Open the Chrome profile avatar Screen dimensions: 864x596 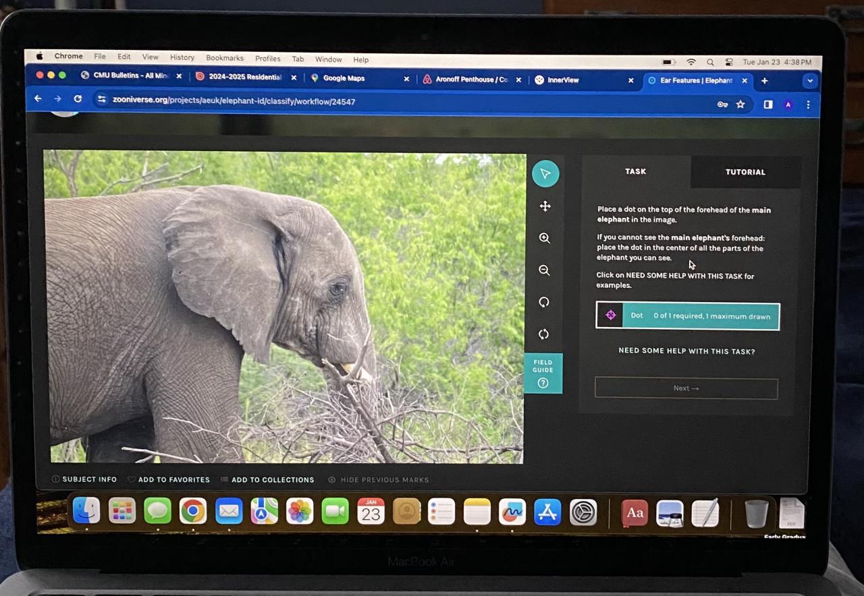pyautogui.click(x=788, y=105)
